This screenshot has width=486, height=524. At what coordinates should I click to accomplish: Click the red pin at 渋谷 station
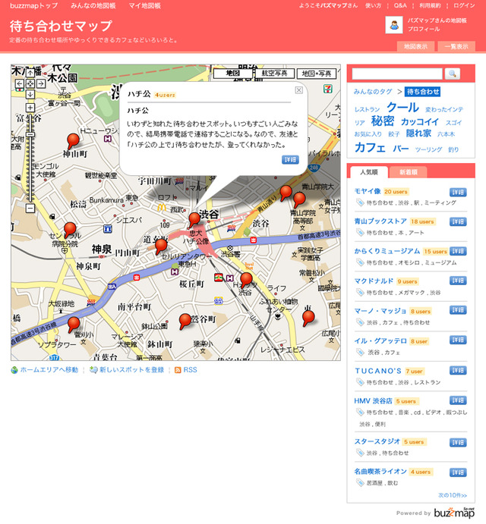[194, 220]
